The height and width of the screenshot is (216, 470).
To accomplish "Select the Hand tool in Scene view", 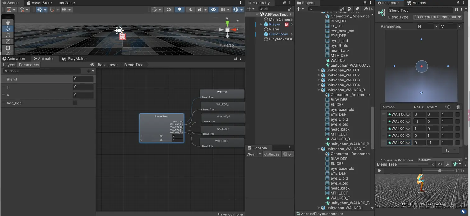I will [x=8, y=22].
